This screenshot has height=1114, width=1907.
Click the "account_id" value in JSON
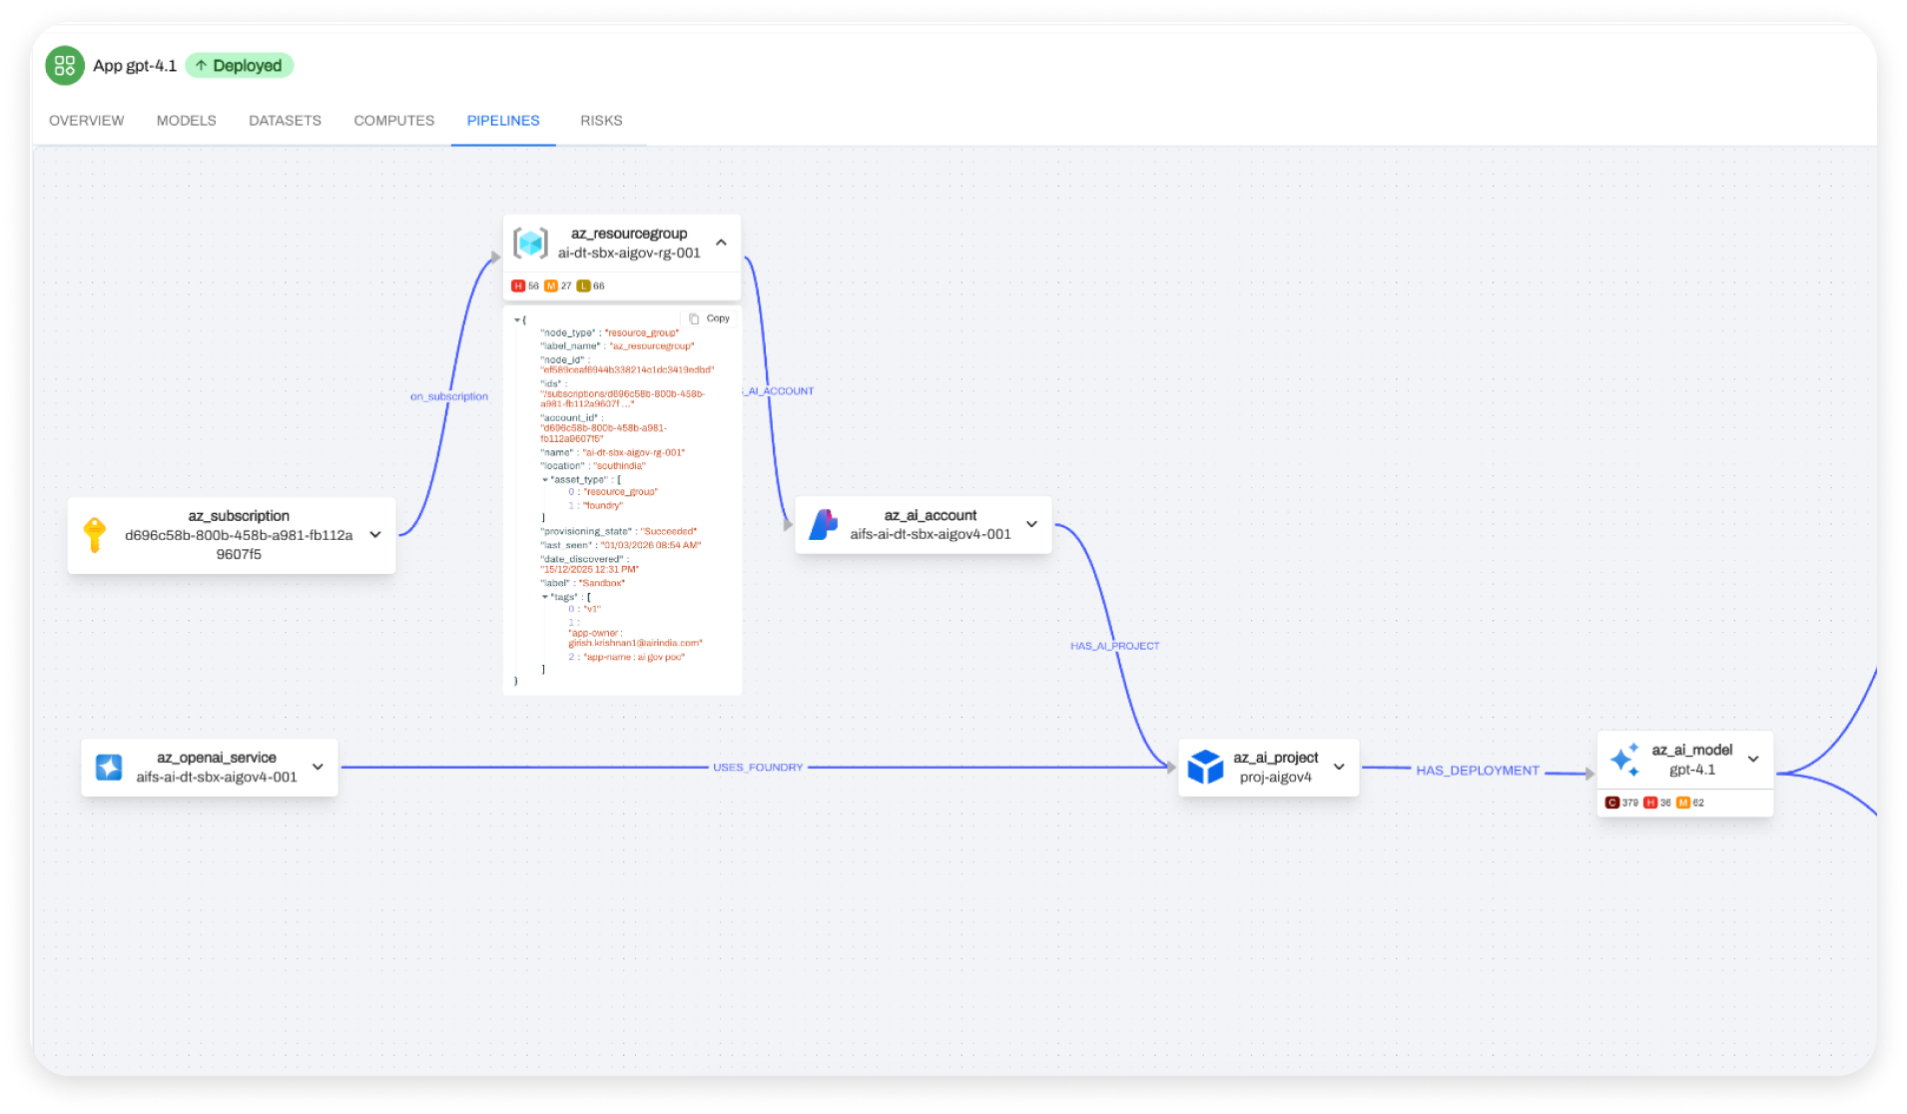click(x=603, y=434)
